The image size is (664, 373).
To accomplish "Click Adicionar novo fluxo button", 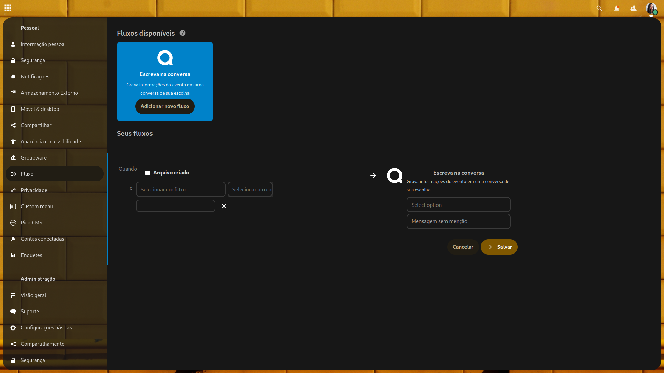I will point(165,106).
